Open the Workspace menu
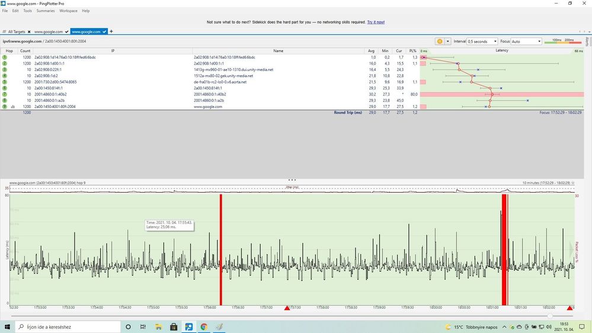 tap(68, 11)
